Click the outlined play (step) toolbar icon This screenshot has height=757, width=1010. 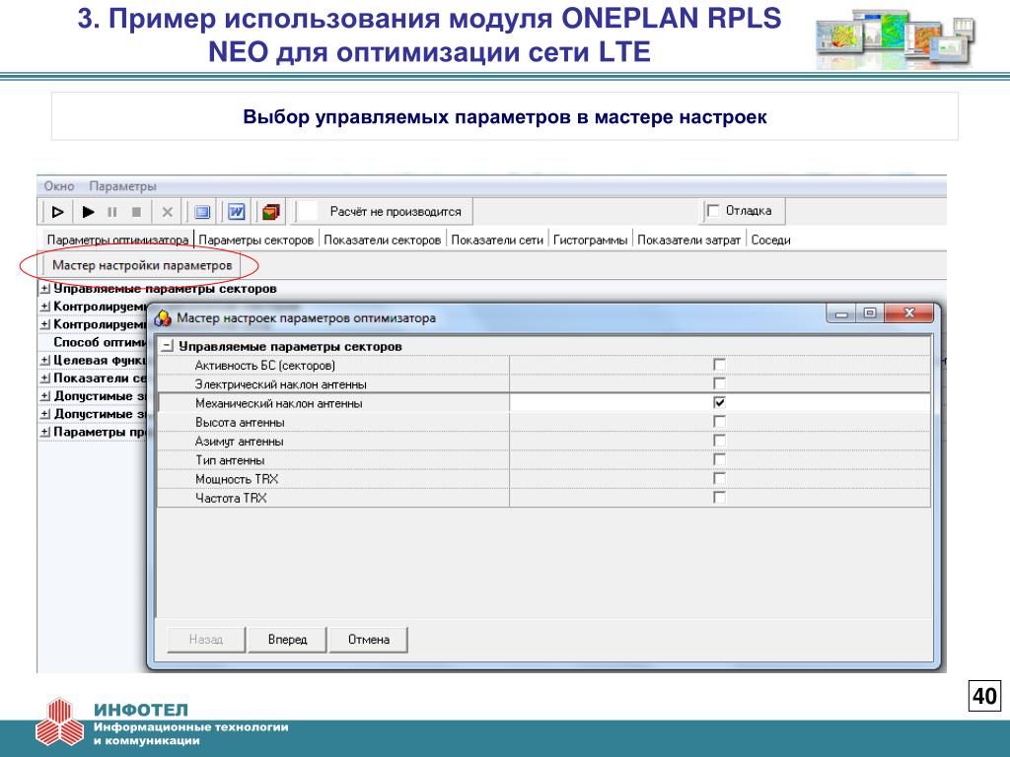coord(57,211)
